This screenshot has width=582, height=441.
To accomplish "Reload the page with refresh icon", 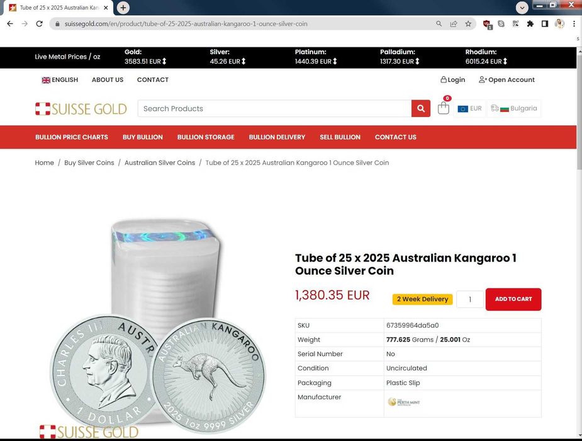I will pos(39,24).
